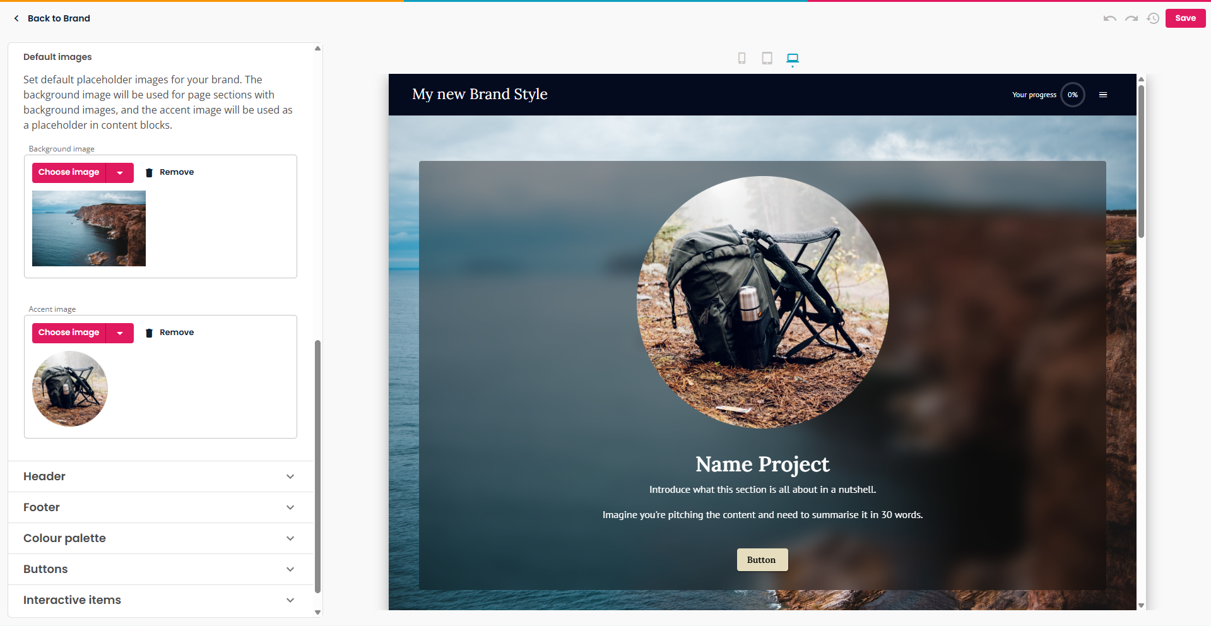Click My new Brand Style title
Screen dimensions: 1211x626
[x=480, y=94]
